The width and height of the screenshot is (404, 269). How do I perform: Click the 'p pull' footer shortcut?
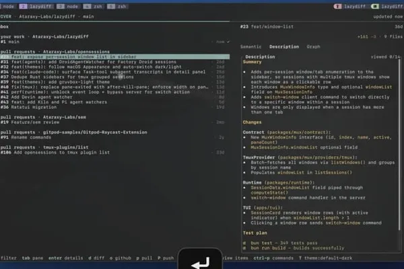(144, 258)
